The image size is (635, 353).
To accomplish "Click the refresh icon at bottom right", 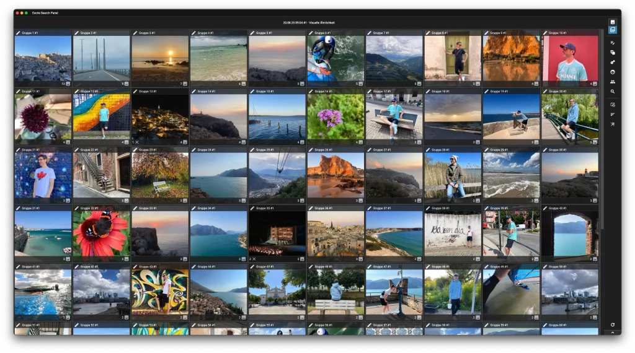I will click(613, 325).
